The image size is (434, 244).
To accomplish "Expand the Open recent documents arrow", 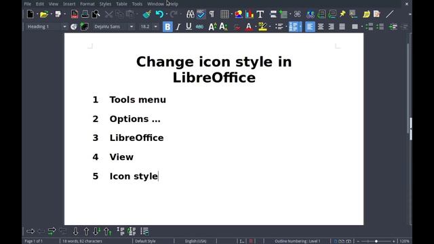I will point(51,14).
